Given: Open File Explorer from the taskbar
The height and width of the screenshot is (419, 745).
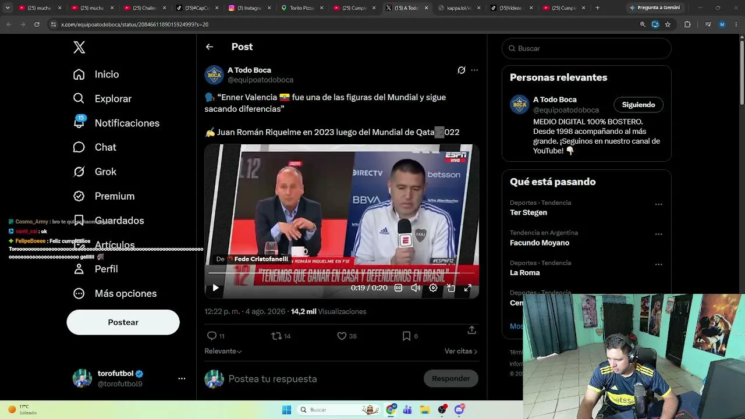Looking at the screenshot, I should (425, 410).
